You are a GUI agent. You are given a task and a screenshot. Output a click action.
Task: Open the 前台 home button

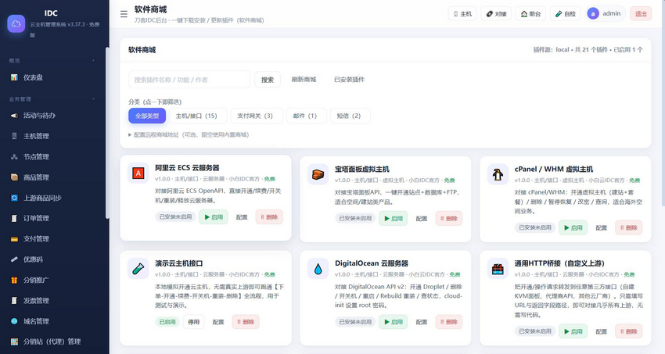(x=530, y=13)
